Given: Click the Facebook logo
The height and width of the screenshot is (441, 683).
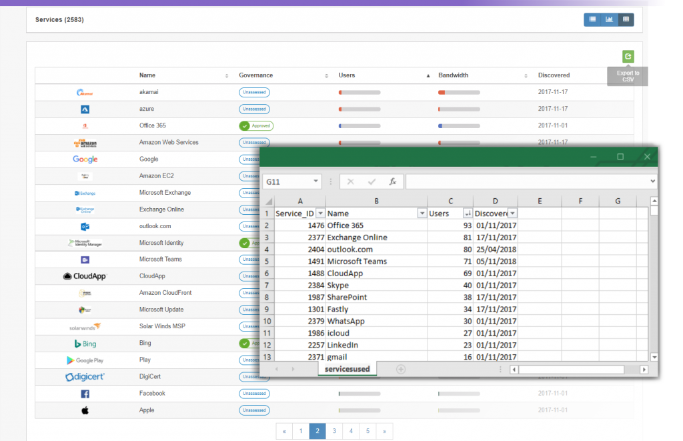Looking at the screenshot, I should [85, 394].
